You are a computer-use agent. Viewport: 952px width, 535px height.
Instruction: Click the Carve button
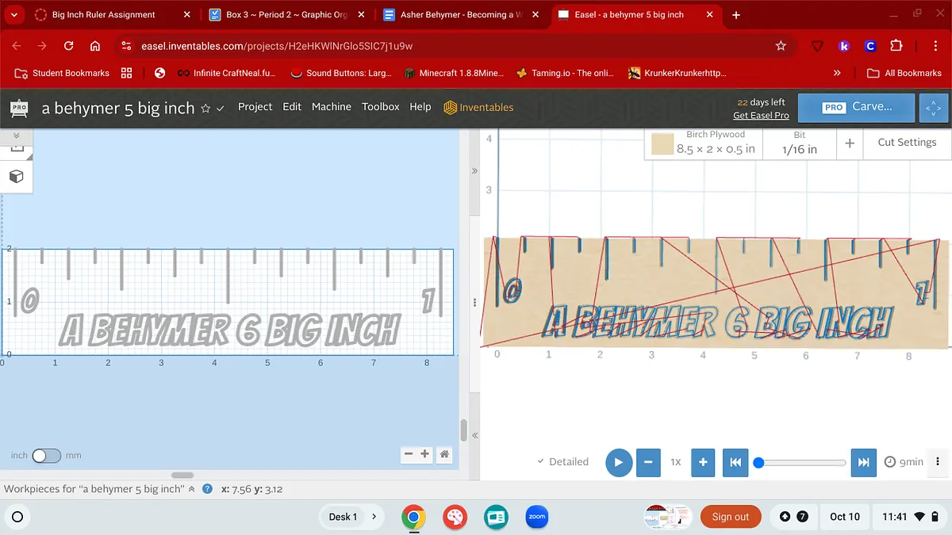pyautogui.click(x=856, y=107)
